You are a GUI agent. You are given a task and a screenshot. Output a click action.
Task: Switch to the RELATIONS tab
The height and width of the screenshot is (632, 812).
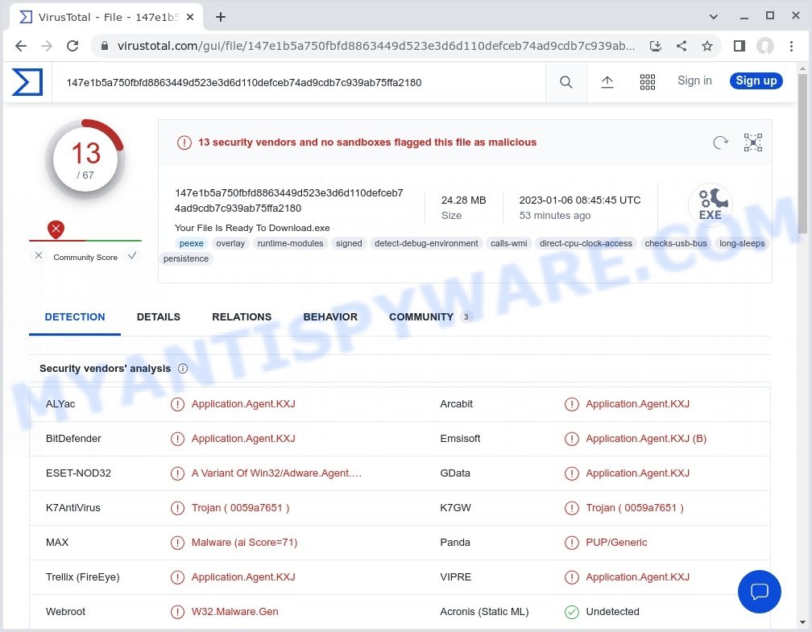[x=242, y=316]
